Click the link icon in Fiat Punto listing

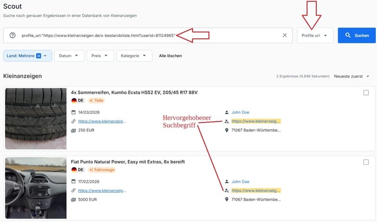coord(73,191)
